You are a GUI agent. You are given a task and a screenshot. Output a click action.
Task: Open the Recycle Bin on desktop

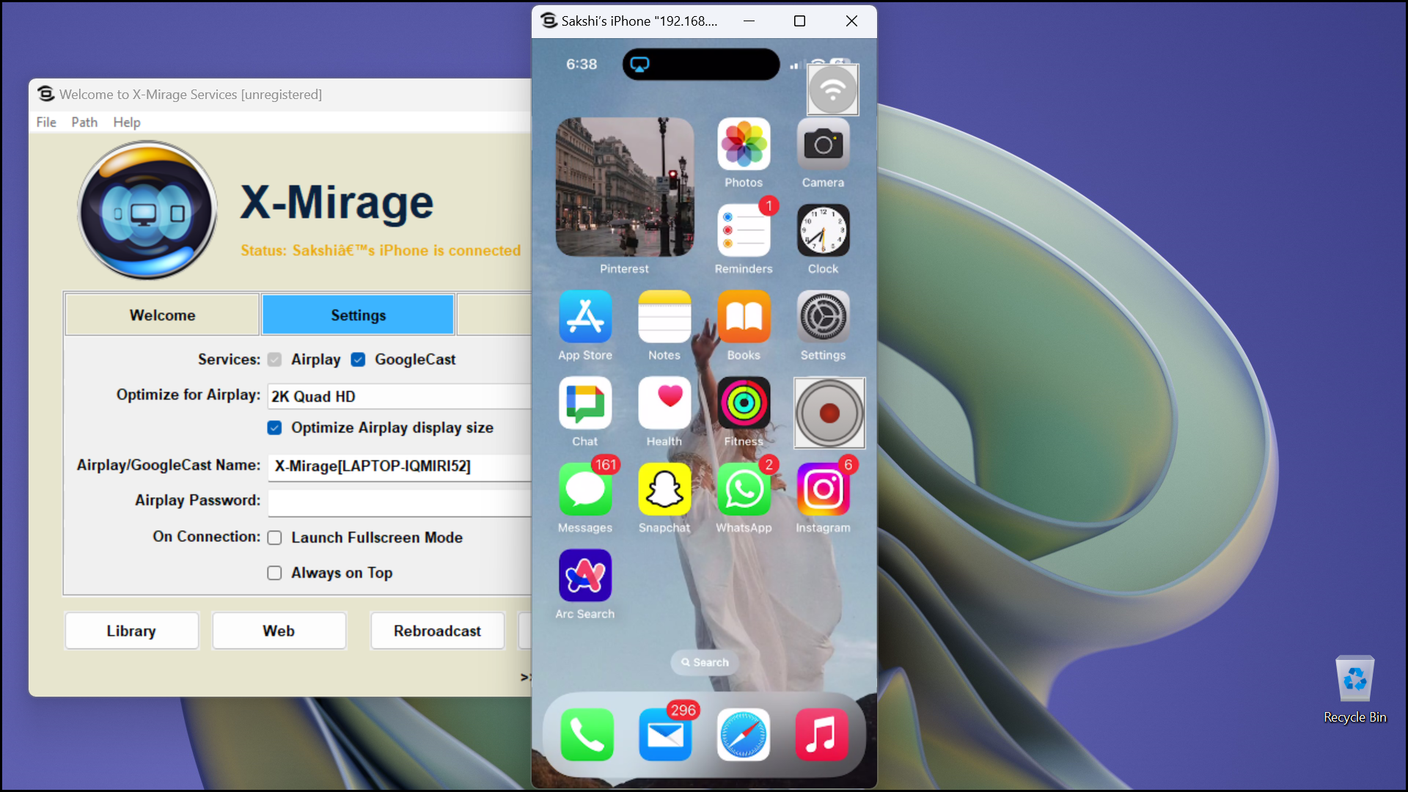pyautogui.click(x=1354, y=682)
